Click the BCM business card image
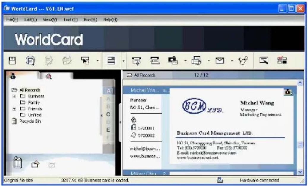308x186 pixels. tap(231, 126)
